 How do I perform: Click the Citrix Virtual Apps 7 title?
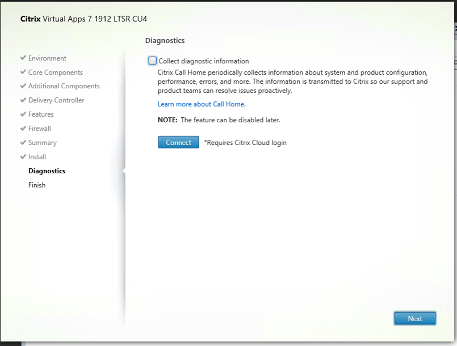coord(83,19)
